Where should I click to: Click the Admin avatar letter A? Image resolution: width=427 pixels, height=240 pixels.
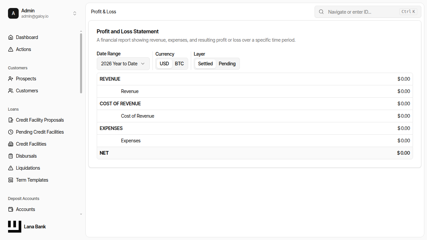(x=13, y=13)
